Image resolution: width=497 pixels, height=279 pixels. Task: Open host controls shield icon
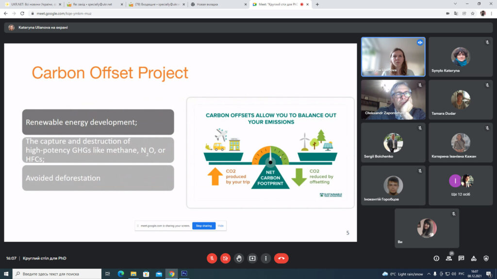tap(486, 259)
